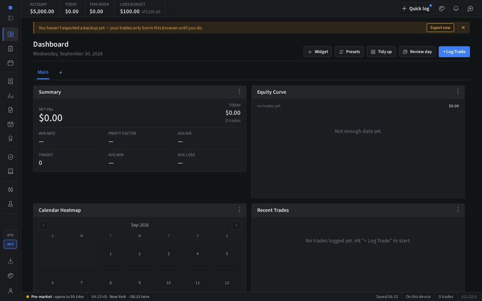Click the + Log Trade button
The image size is (482, 301).
[454, 52]
